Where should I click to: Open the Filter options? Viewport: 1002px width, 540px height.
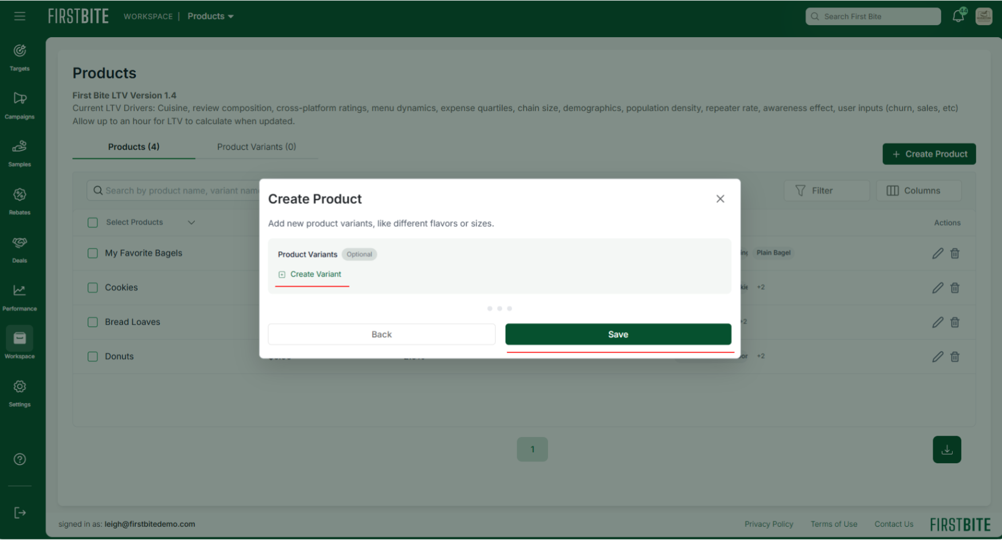(827, 191)
